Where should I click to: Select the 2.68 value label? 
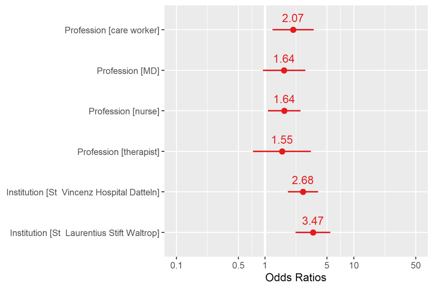click(x=303, y=180)
